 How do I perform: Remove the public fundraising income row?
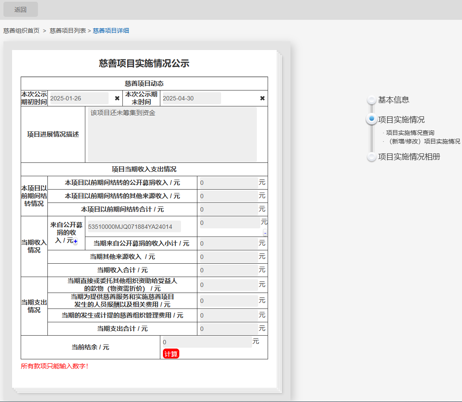pos(265,233)
